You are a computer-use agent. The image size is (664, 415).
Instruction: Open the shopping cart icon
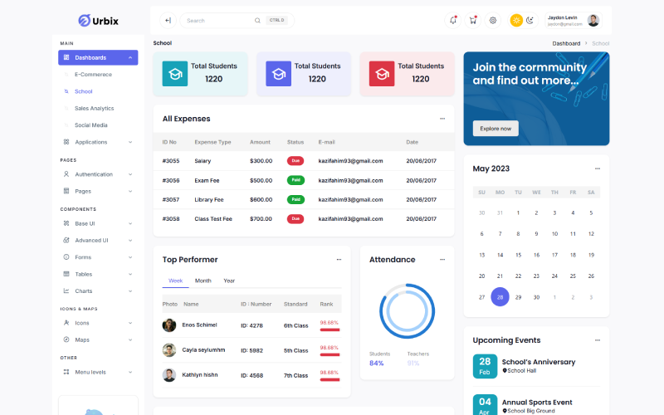point(472,20)
